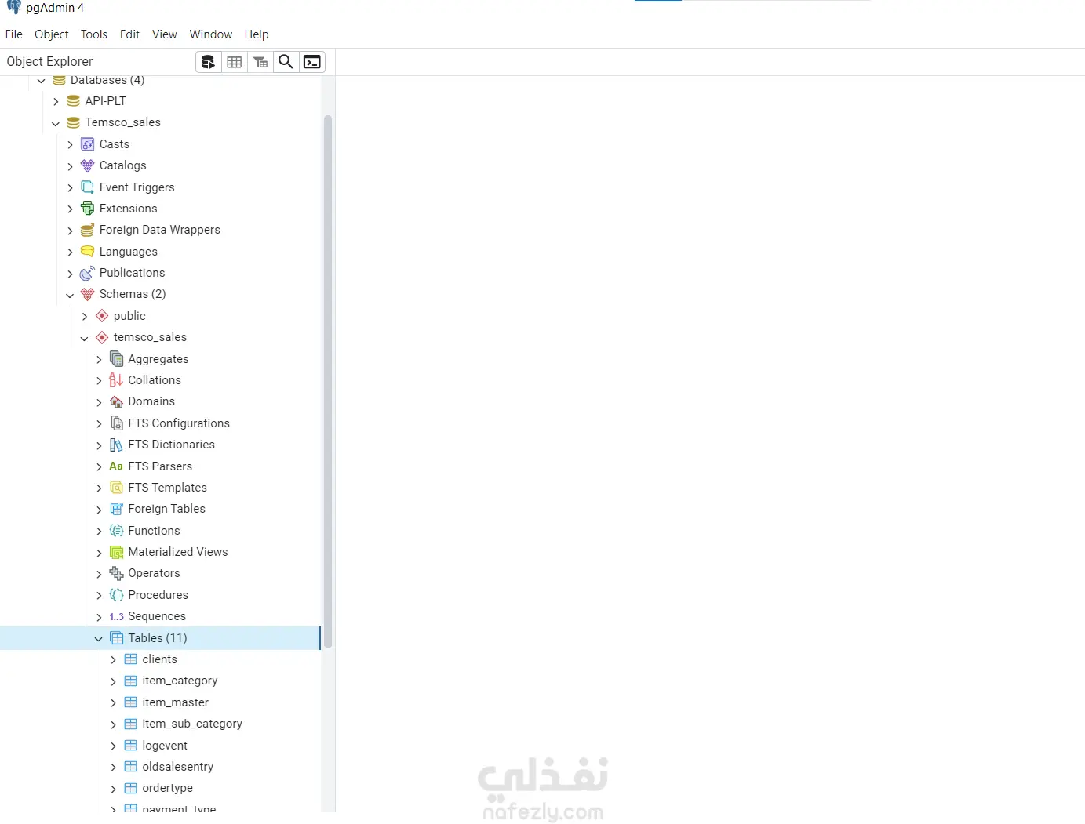Image resolution: width=1085 pixels, height=824 pixels.
Task: Expand the public schema
Action: (85, 316)
